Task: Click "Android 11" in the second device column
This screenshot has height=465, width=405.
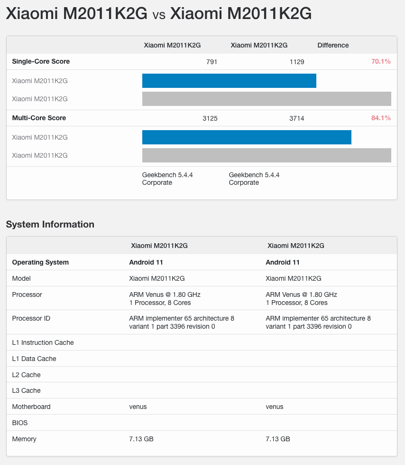Action: (x=283, y=262)
